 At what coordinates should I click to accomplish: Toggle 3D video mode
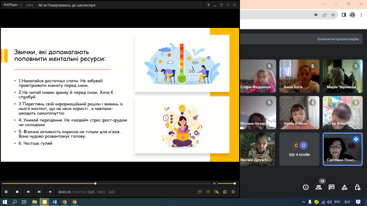pyautogui.click(x=208, y=192)
